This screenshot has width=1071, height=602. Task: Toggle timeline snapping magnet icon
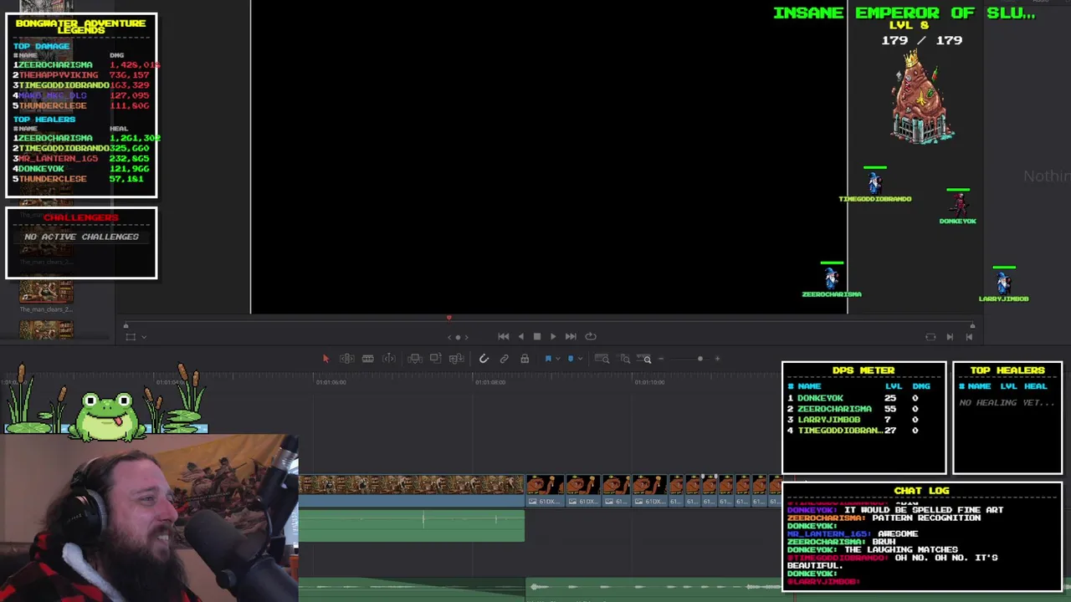click(484, 359)
